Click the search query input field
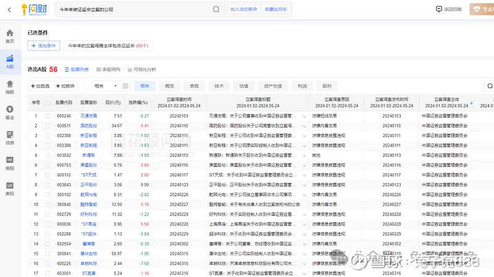 click(135, 9)
